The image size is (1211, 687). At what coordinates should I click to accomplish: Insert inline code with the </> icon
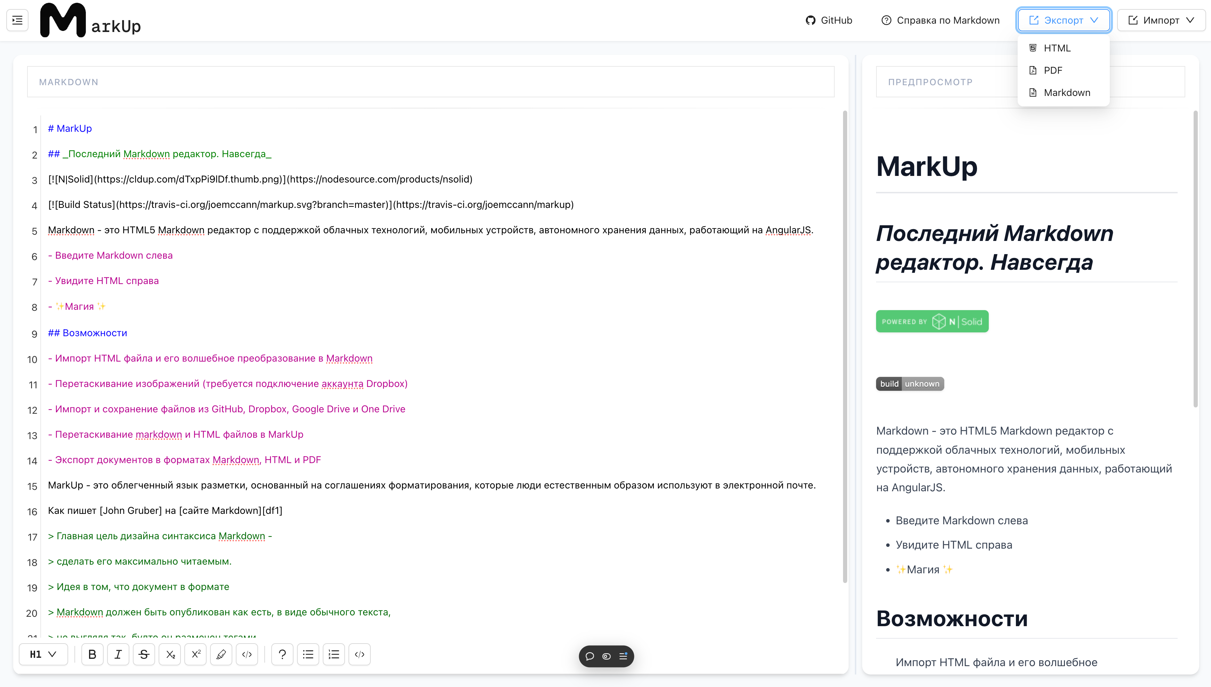point(247,654)
